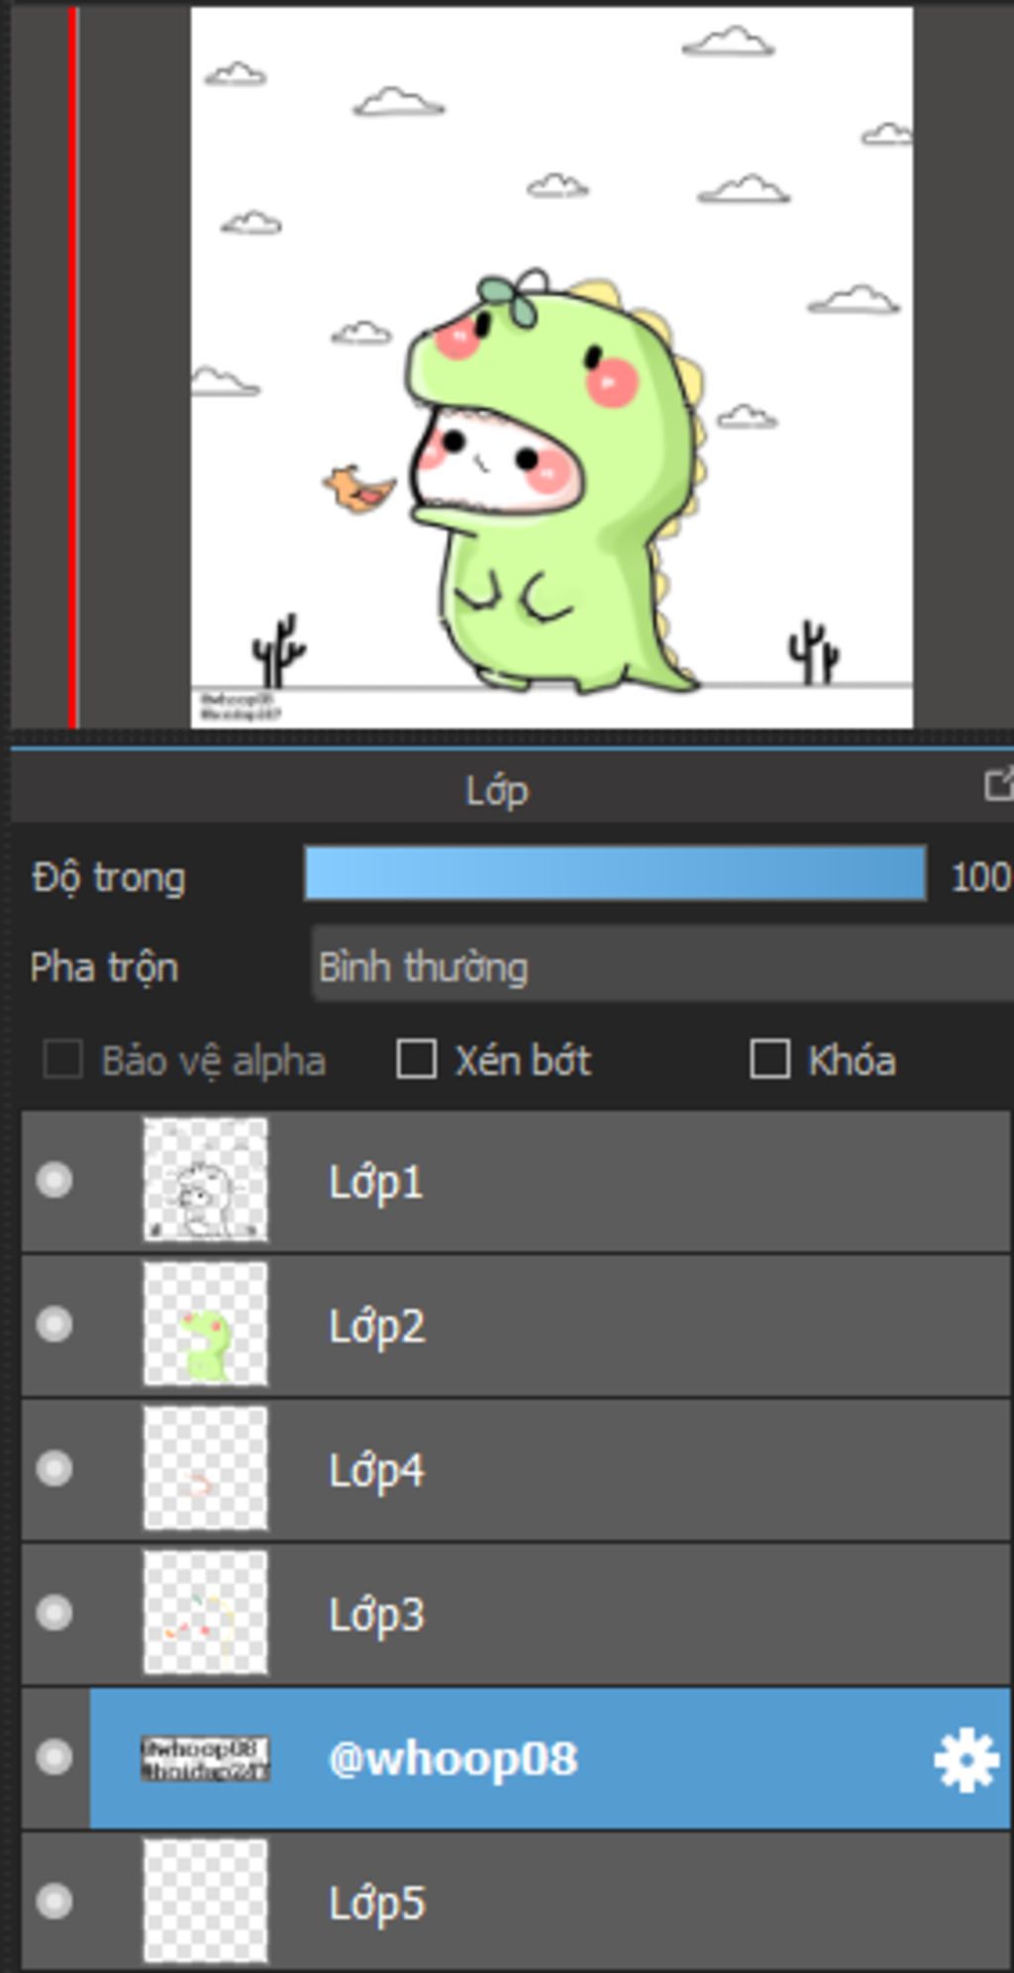Choose the Lớp4 layer
The width and height of the screenshot is (1014, 1973).
click(x=376, y=1470)
